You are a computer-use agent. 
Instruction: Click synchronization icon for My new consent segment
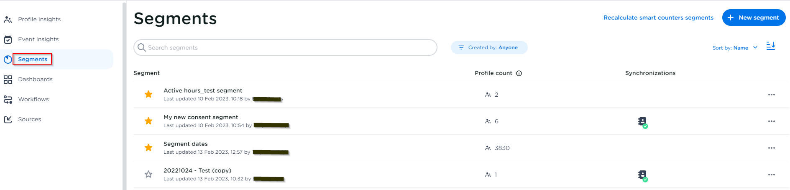click(642, 122)
